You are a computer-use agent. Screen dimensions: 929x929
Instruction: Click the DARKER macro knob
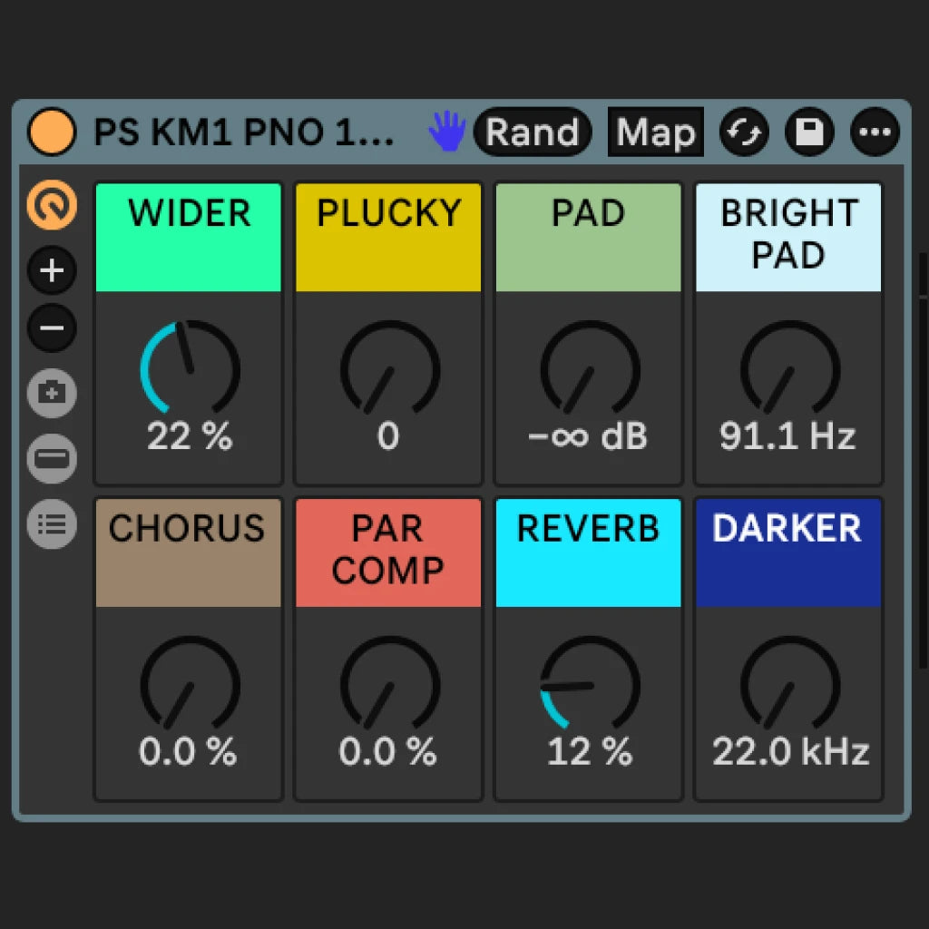[787, 685]
